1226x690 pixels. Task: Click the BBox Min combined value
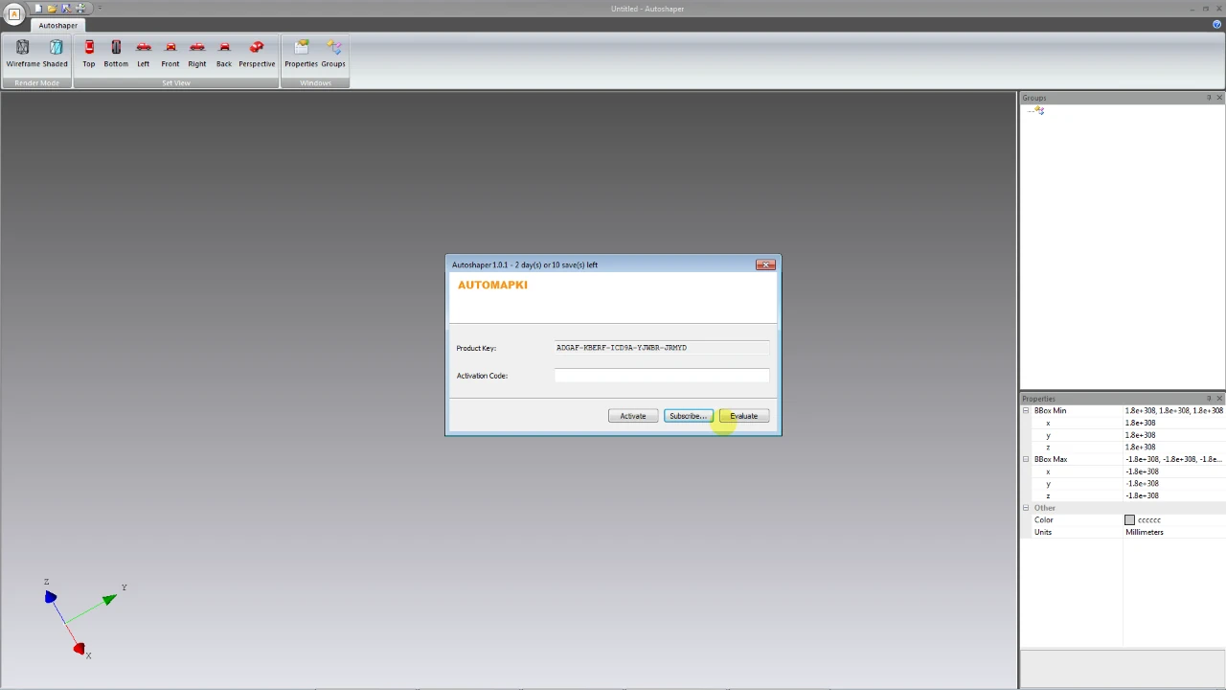pyautogui.click(x=1174, y=411)
